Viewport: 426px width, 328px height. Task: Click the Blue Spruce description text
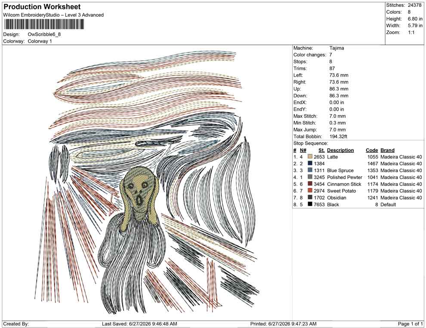pyautogui.click(x=340, y=170)
